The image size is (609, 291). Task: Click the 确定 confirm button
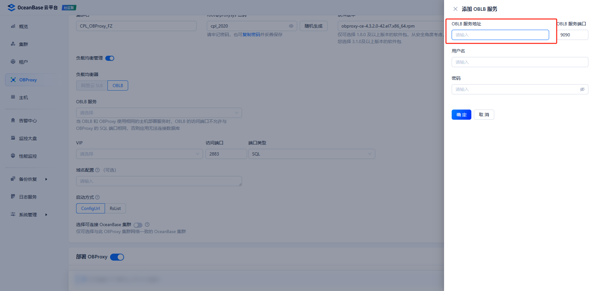(462, 115)
